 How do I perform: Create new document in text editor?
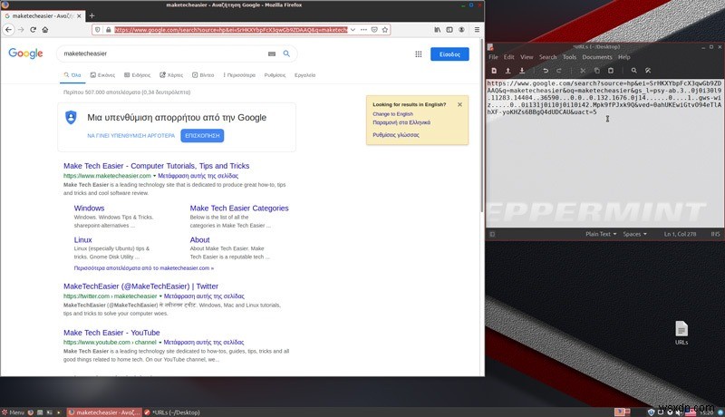tap(494, 71)
